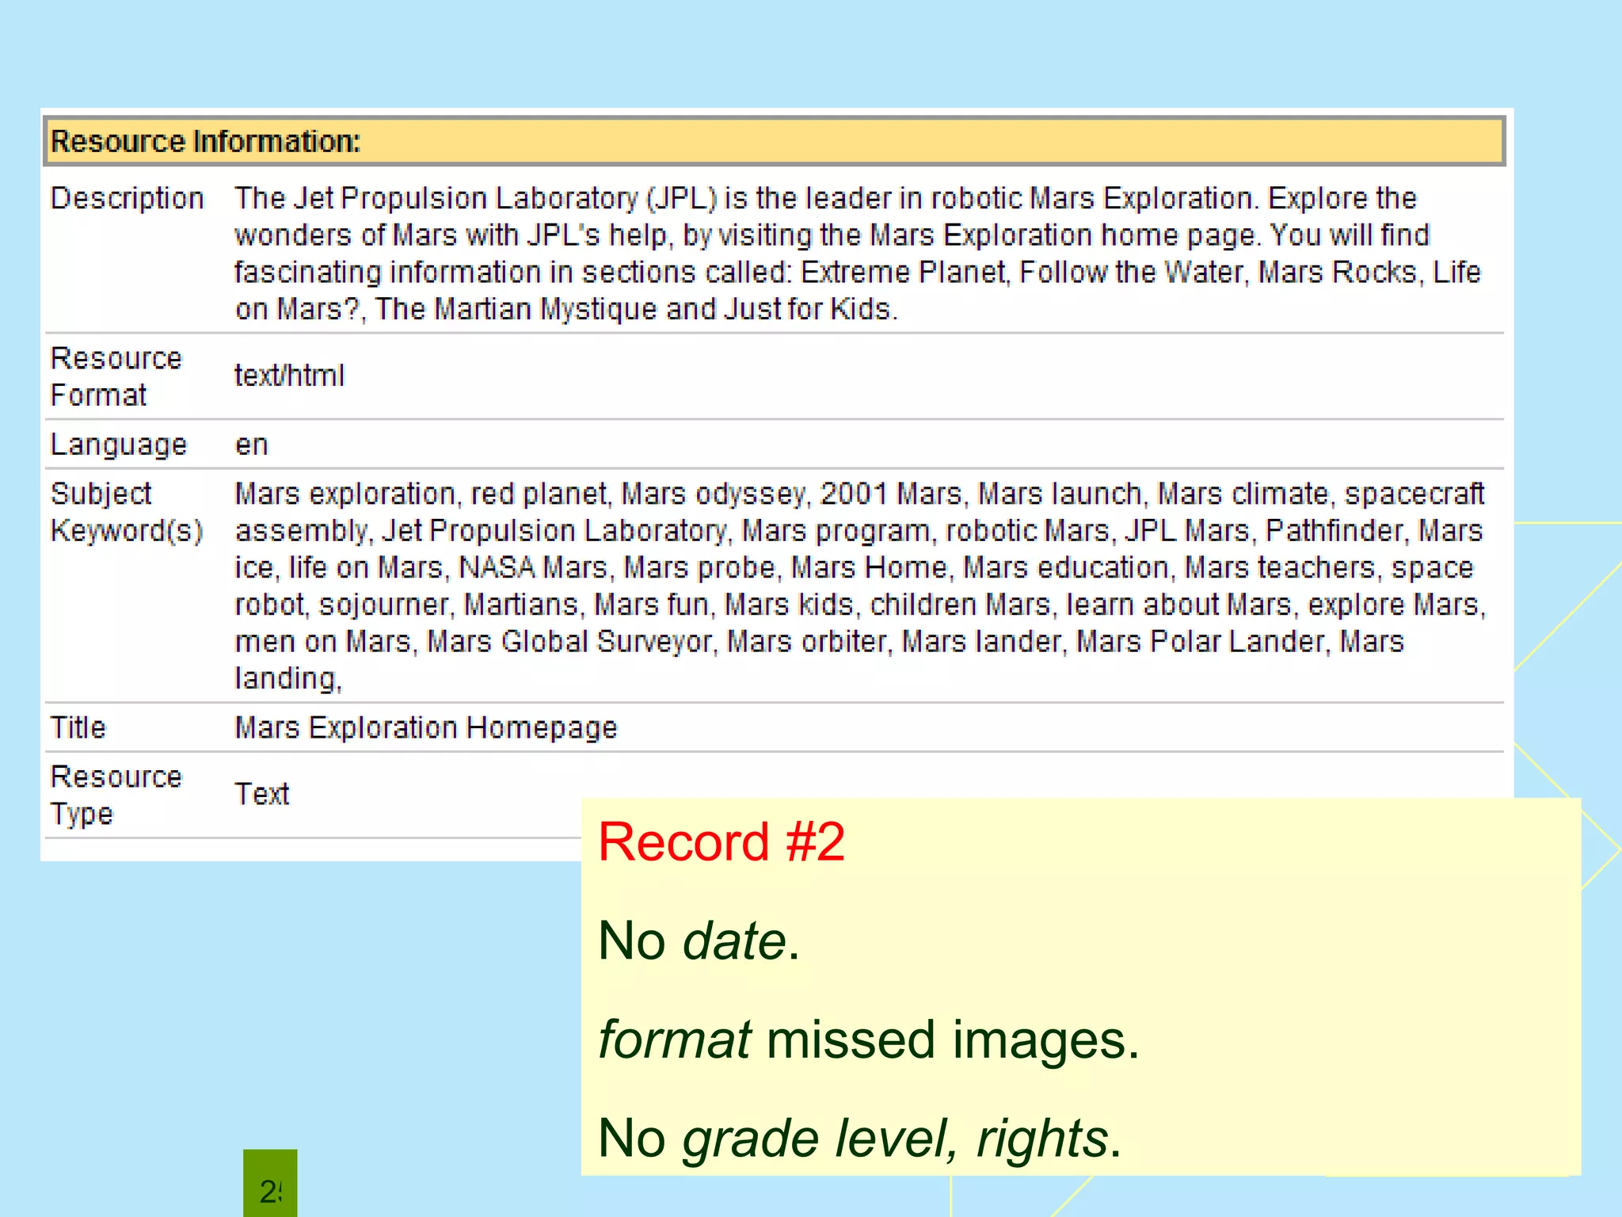Click the 'text/html' format value
1622x1217 pixels.
point(289,376)
